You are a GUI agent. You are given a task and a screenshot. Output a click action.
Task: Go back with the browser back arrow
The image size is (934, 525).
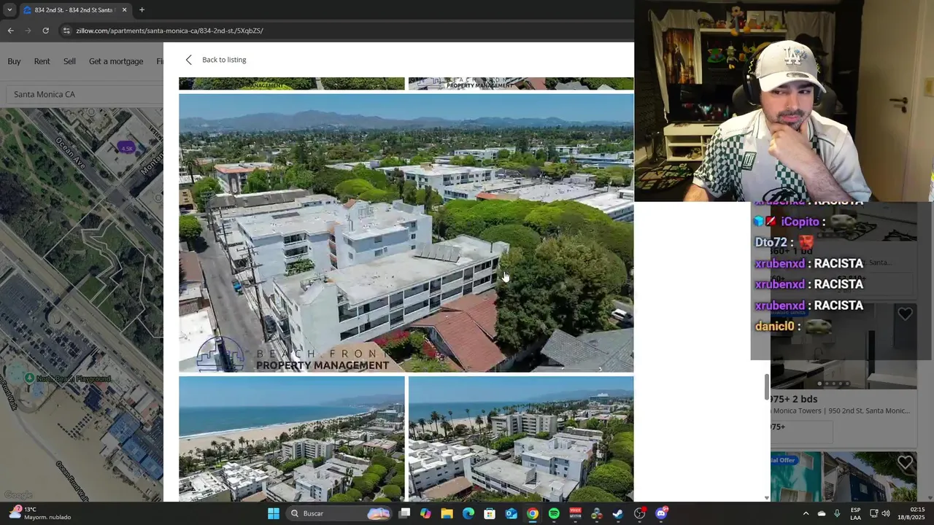[x=10, y=31]
